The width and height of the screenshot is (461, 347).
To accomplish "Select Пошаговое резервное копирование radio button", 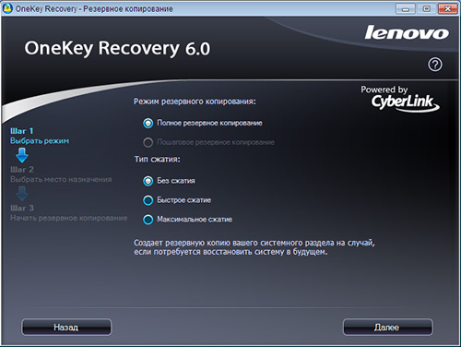I will click(148, 142).
